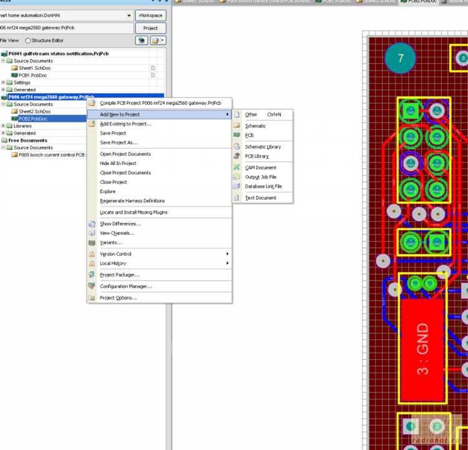This screenshot has width=468, height=450.
Task: Collapse Source Documents under the gulfstream project
Action: tap(3, 61)
